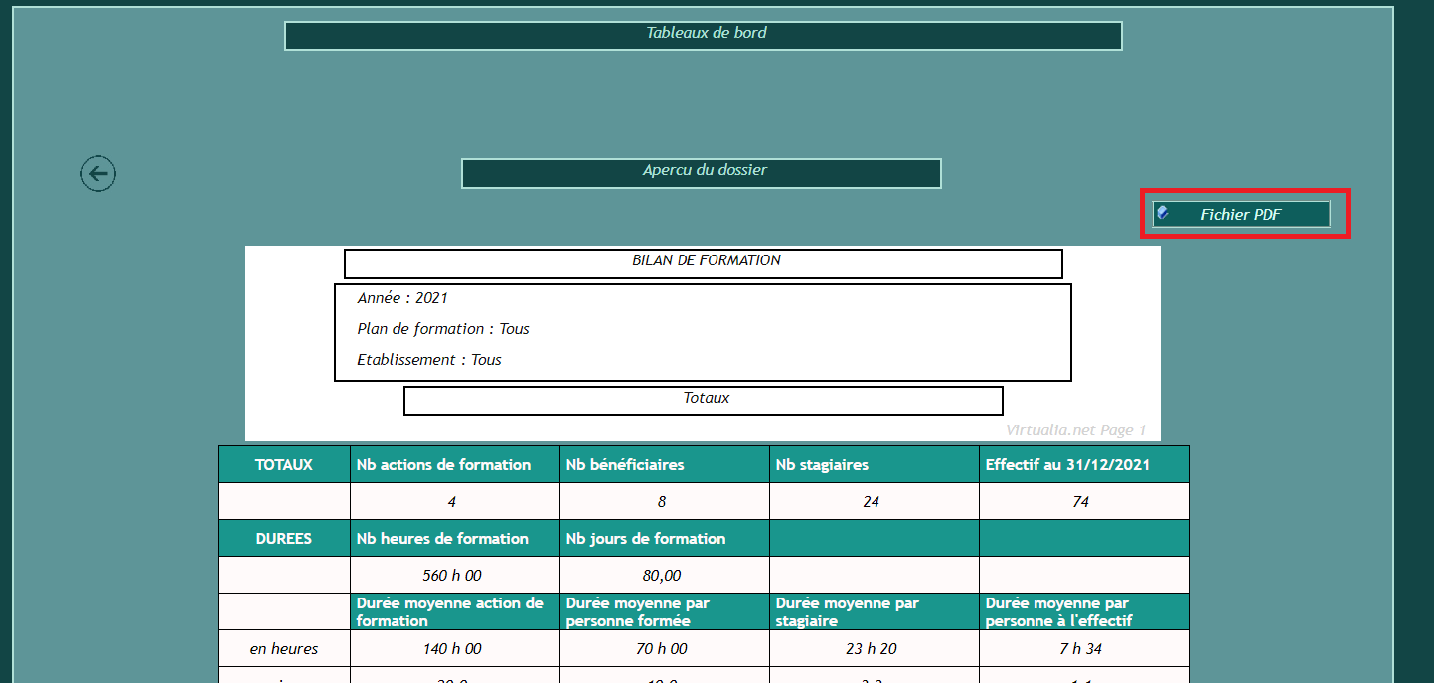Click the Tableaux de bord title bar
The image size is (1434, 683).
coord(704,35)
